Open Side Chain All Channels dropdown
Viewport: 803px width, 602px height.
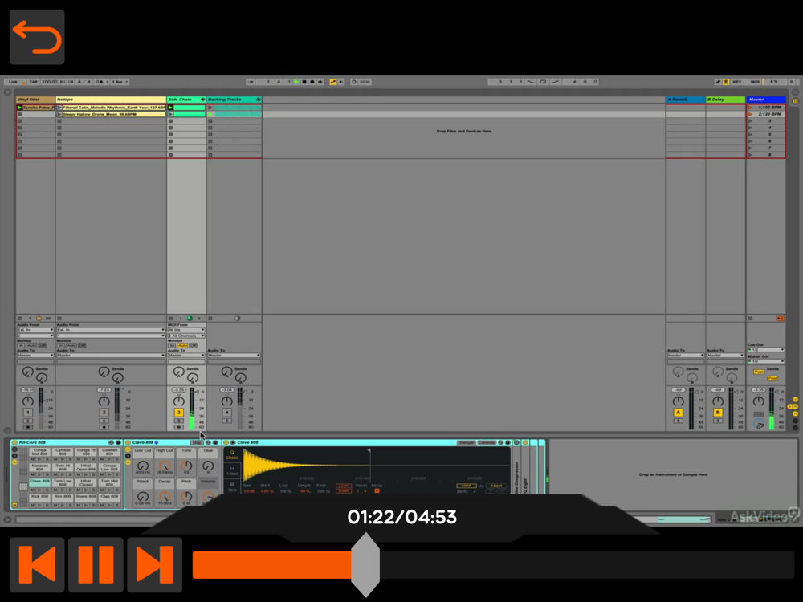coord(186,336)
